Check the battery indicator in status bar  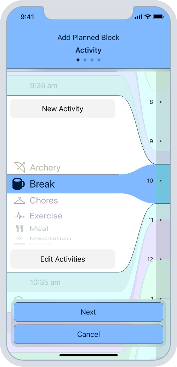[158, 17]
